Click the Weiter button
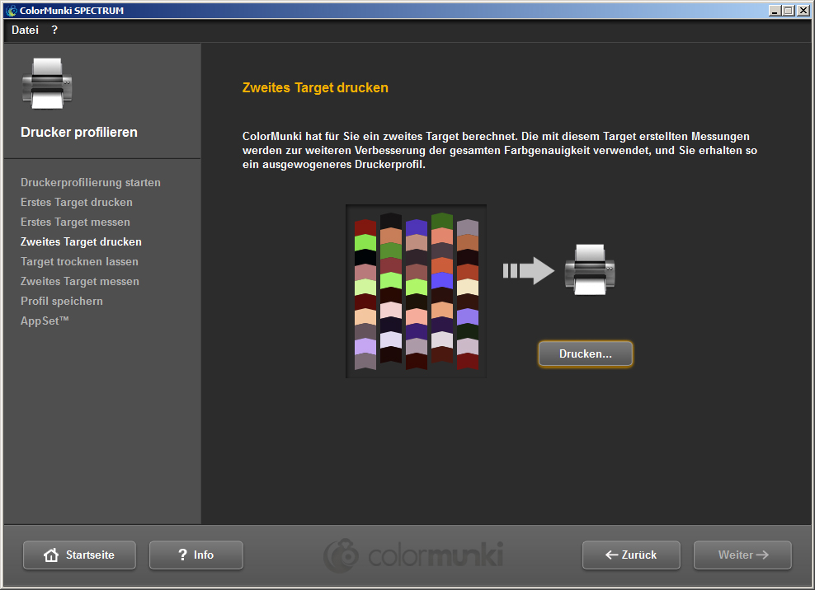 [x=742, y=555]
